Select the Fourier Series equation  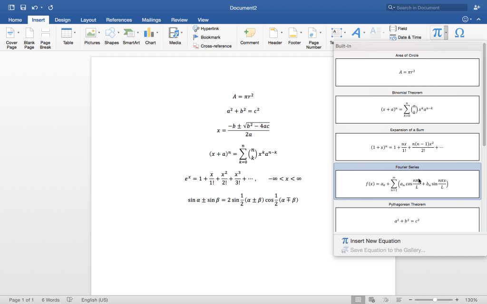407,183
